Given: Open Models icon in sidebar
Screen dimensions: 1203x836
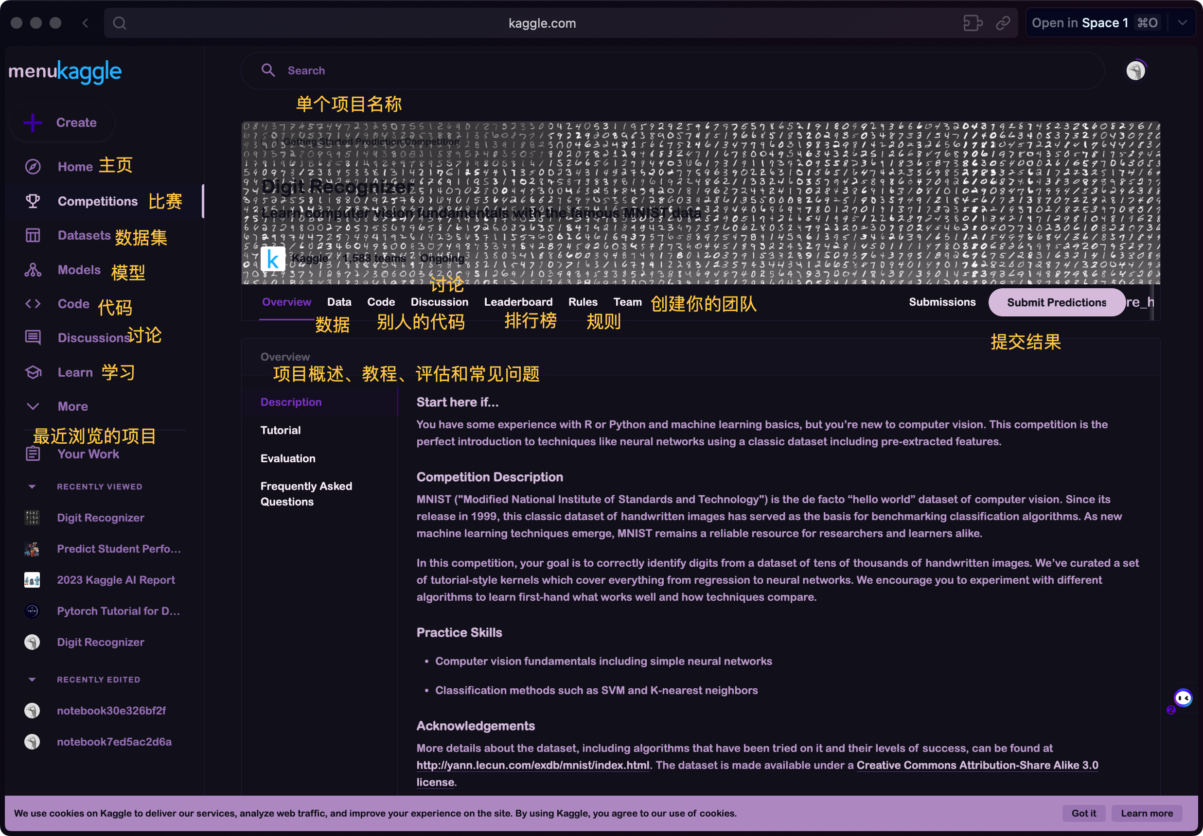Looking at the screenshot, I should point(33,270).
